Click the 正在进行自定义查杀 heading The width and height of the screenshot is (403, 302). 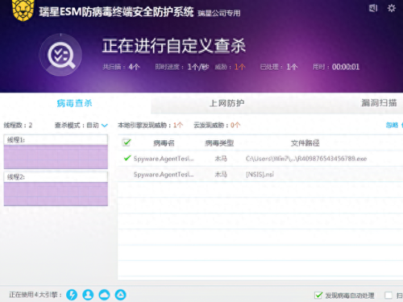[174, 46]
